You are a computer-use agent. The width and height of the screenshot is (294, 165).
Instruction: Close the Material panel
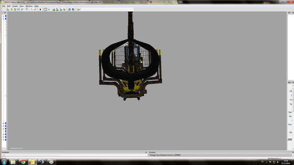pyautogui.click(x=293, y=82)
